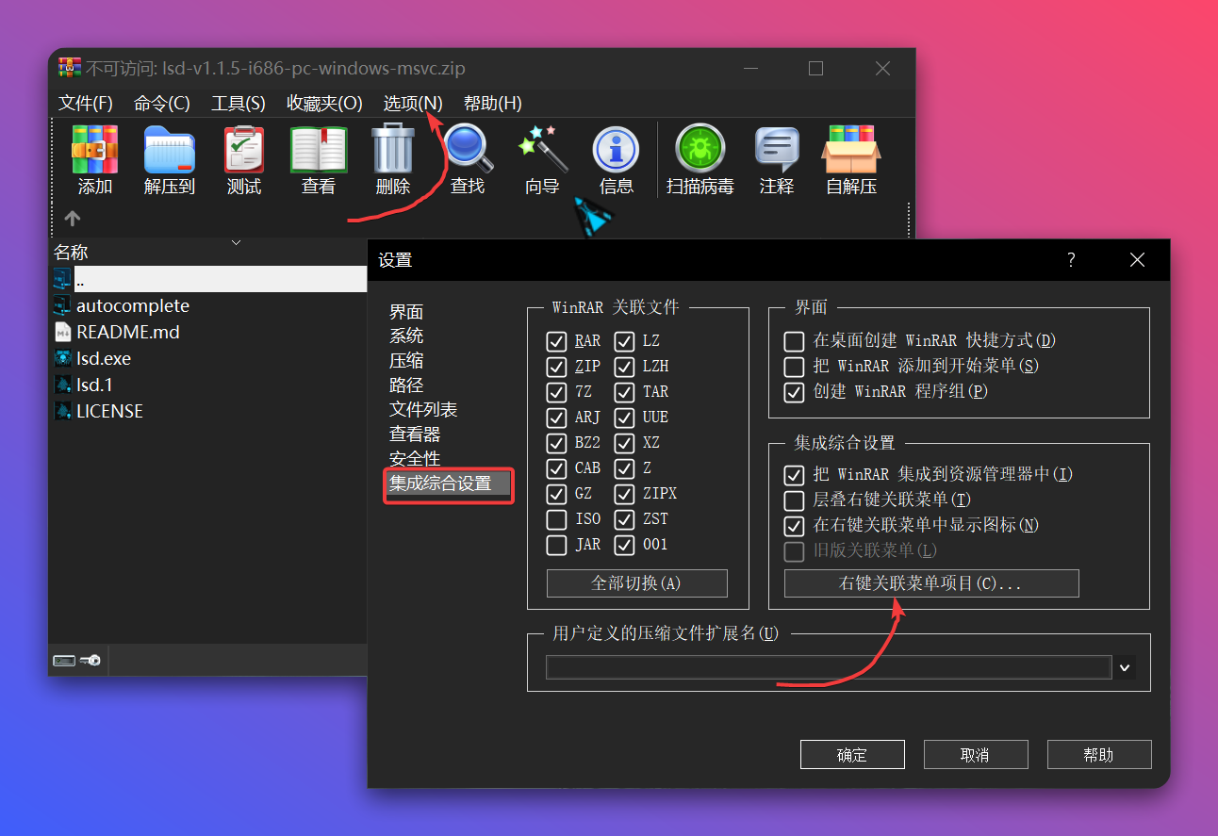The width and height of the screenshot is (1218, 836).
Task: Click the WinRAR title bar app icon
Action: (x=69, y=68)
